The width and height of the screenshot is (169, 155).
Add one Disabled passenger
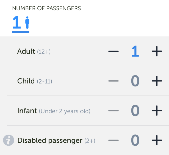[157, 140]
